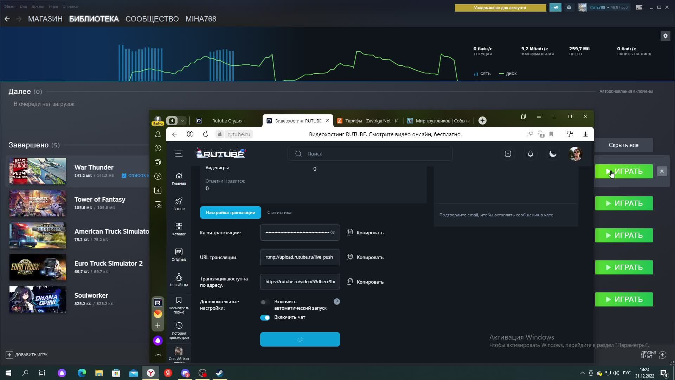Open Rutube notifications bell in header
The image size is (675, 380).
(x=530, y=154)
